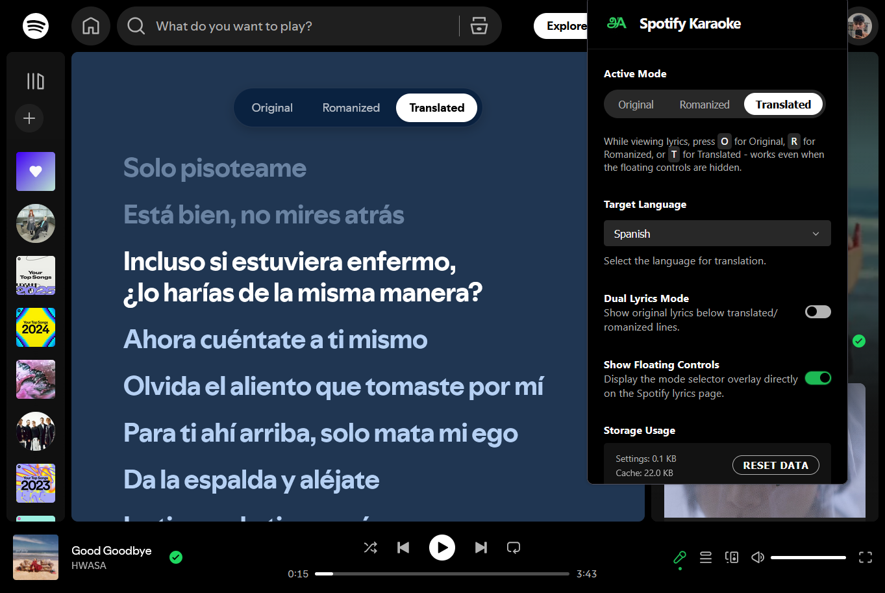
Task: Open the play queue
Action: pyautogui.click(x=706, y=557)
